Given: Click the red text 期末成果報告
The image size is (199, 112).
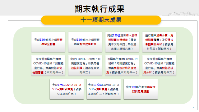Looking at the screenshot, I should 88,44.
